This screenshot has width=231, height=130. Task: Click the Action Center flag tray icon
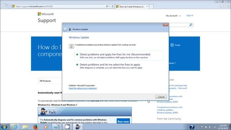pos(202,127)
